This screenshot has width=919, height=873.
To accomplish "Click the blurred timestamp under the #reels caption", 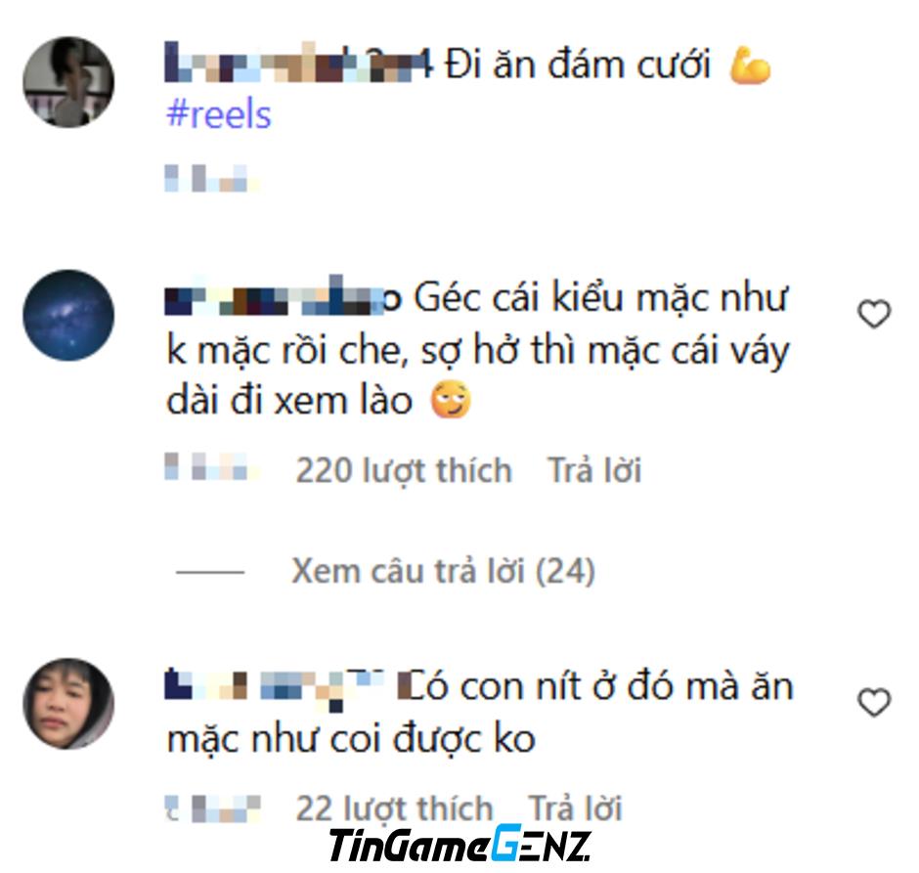I will (212, 179).
